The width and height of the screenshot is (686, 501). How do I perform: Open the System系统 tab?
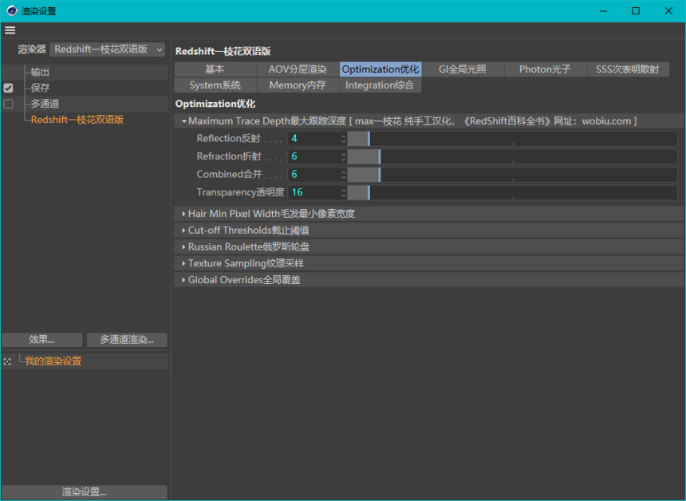(215, 85)
